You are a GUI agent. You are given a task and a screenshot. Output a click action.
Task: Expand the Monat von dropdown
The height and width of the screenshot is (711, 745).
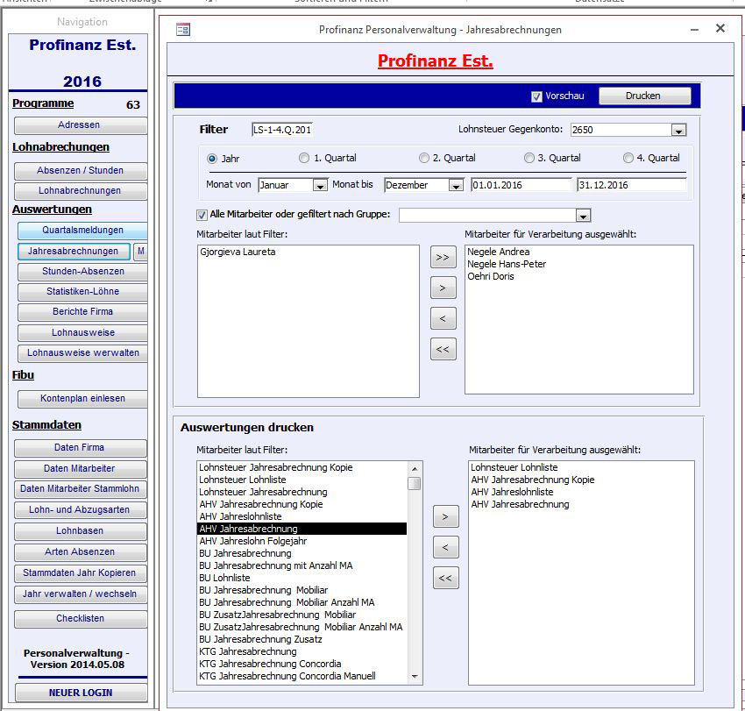[x=320, y=185]
